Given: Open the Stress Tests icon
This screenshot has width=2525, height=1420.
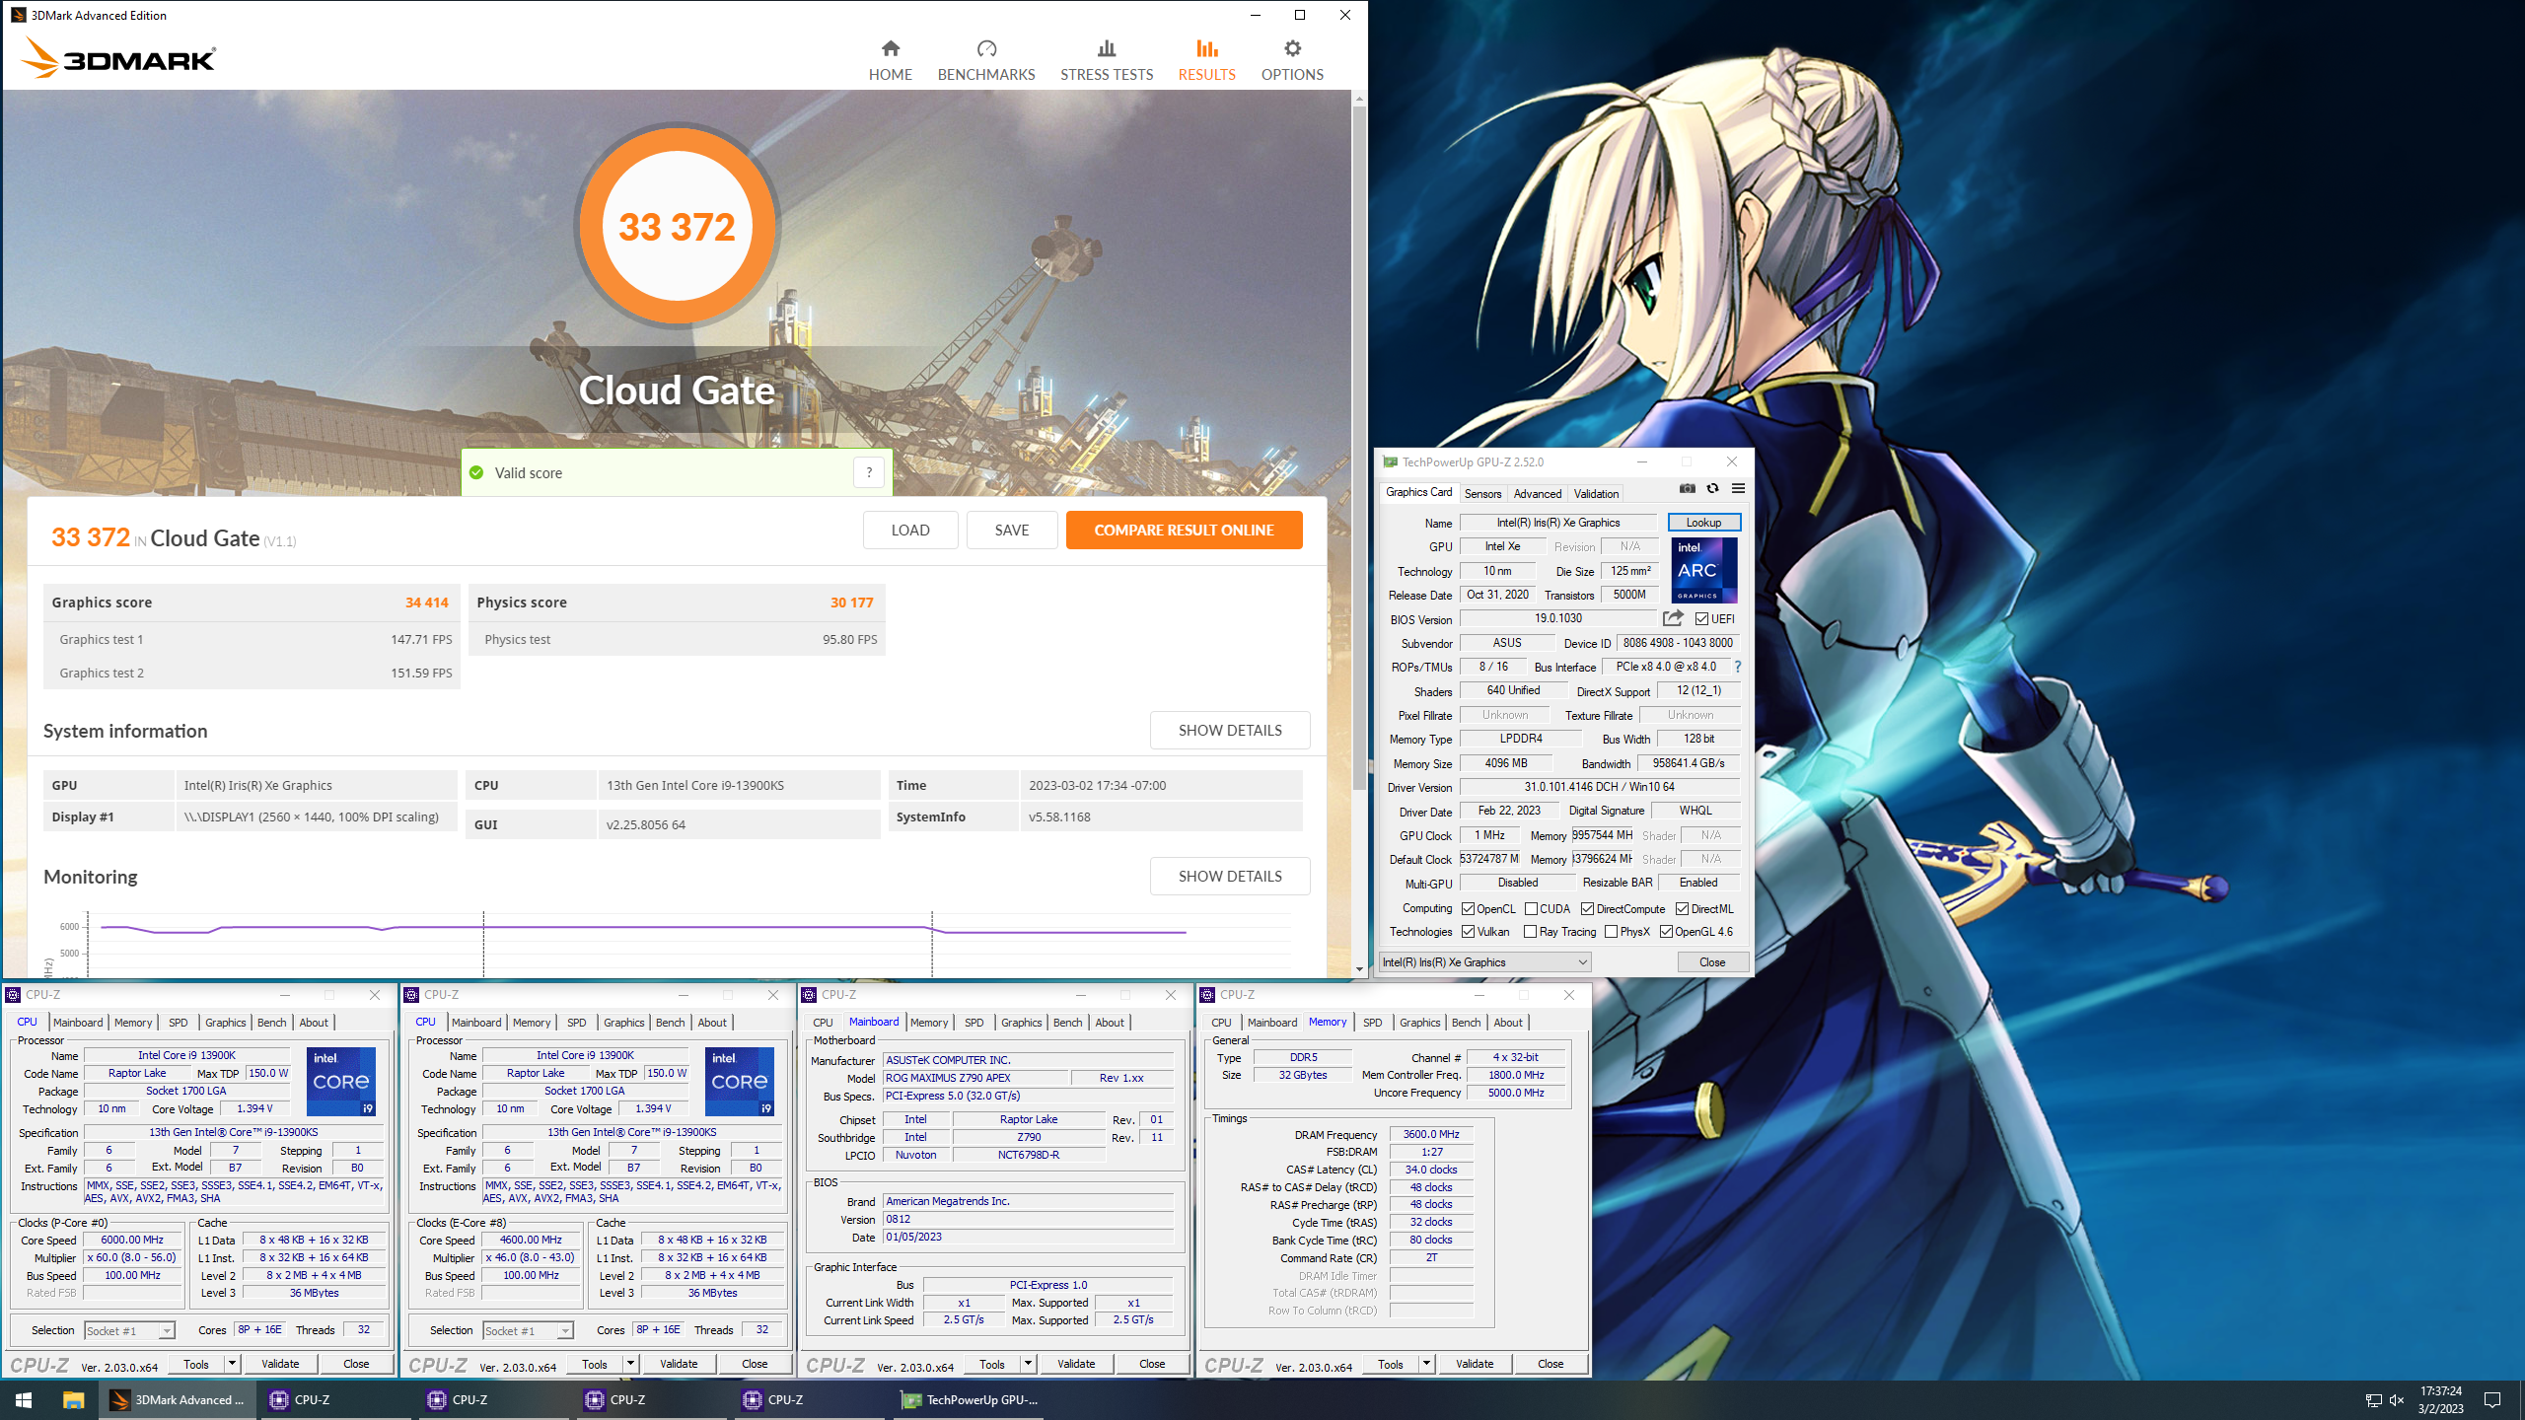Looking at the screenshot, I should pyautogui.click(x=1107, y=48).
